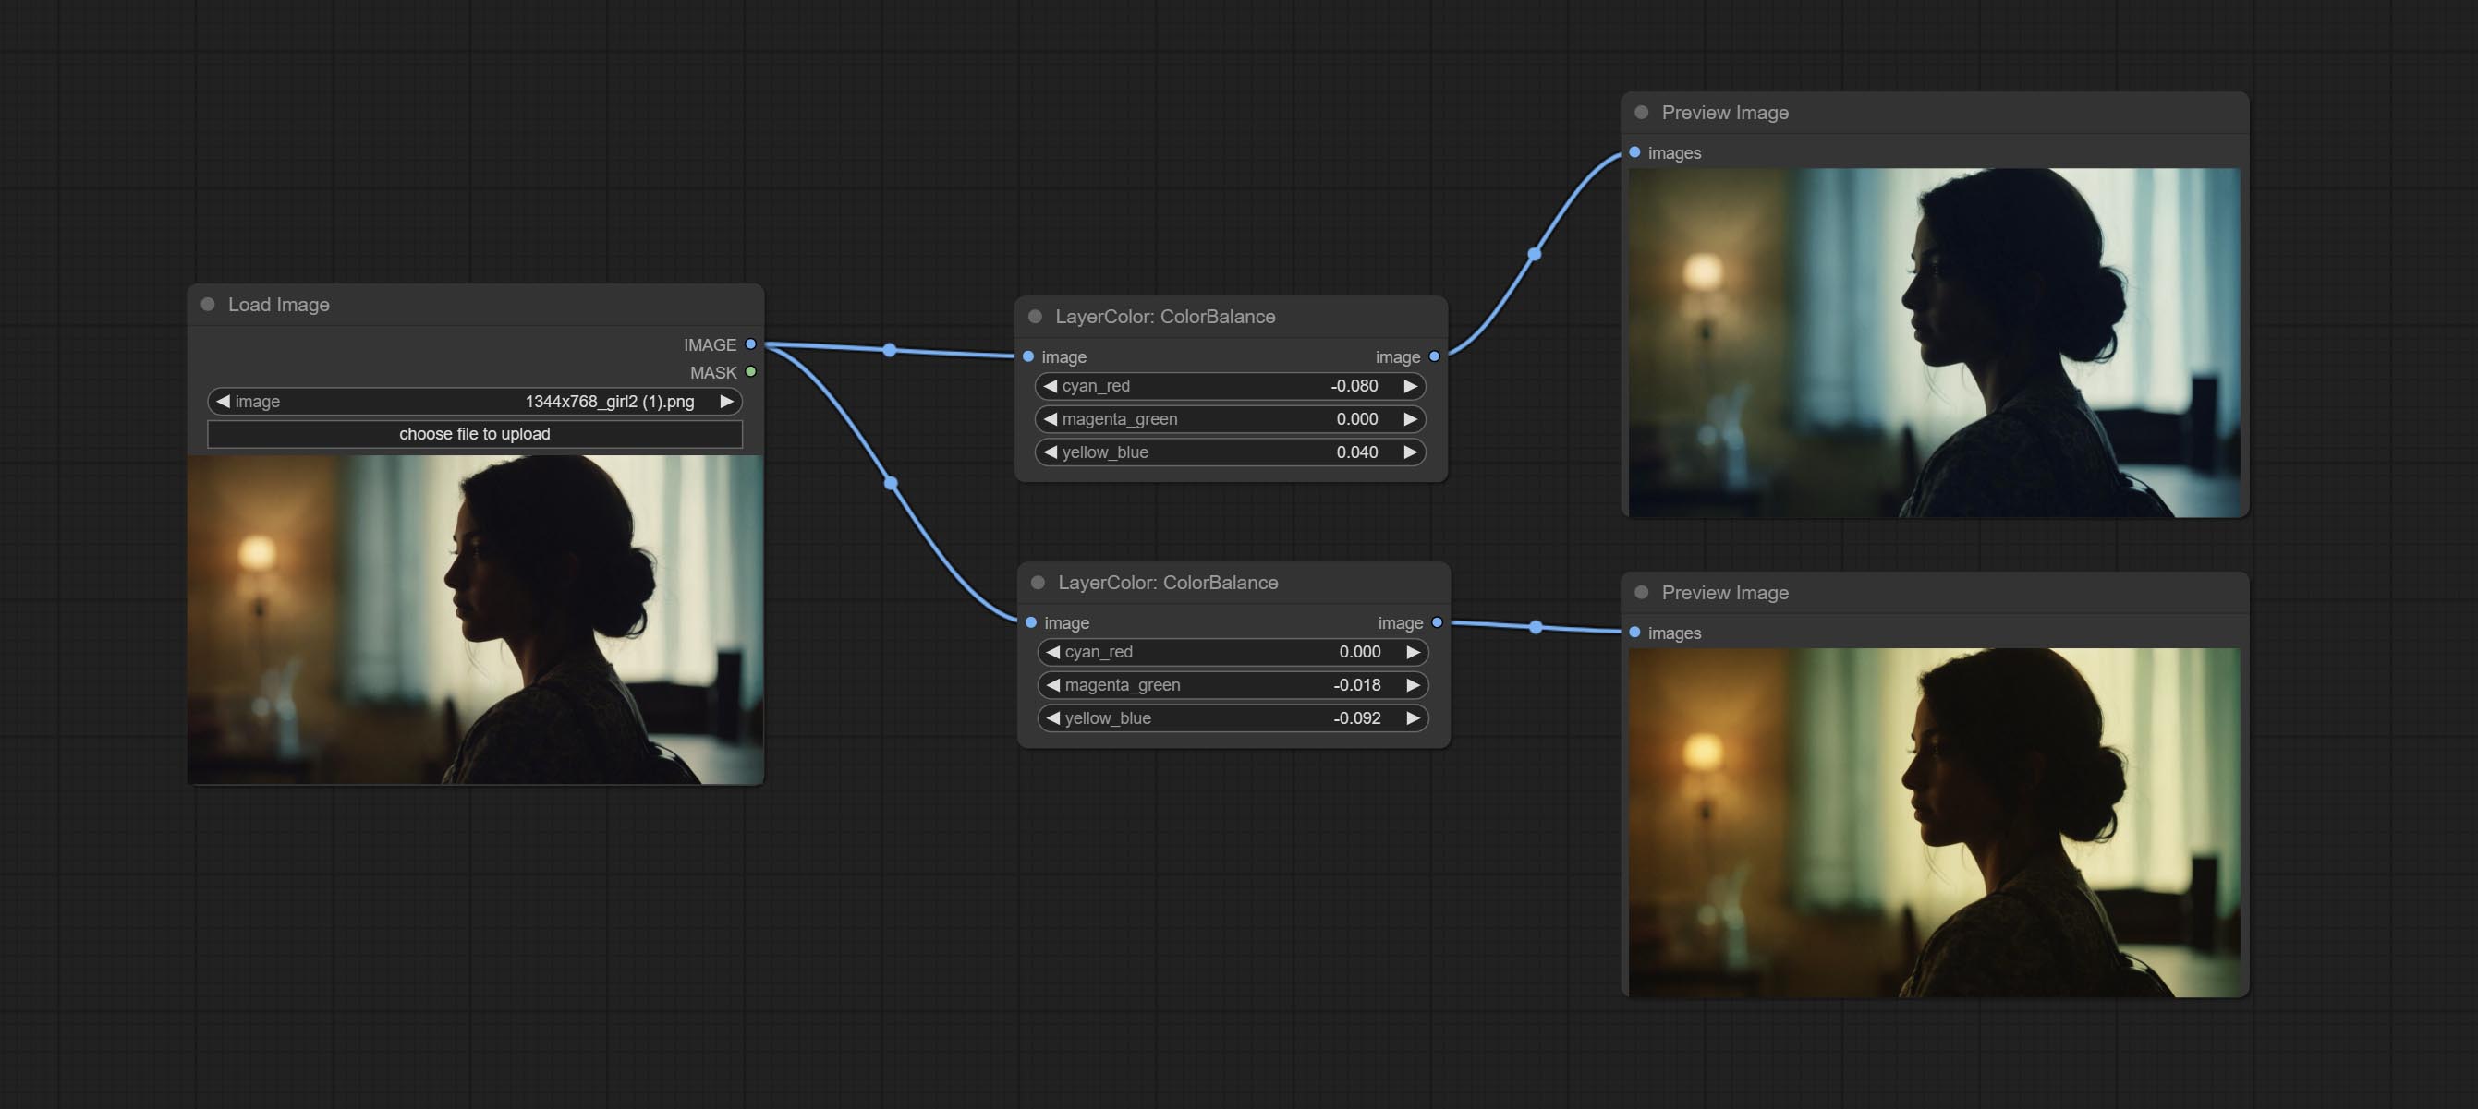Image resolution: width=2478 pixels, height=1109 pixels.
Task: Select next image file with right arrow
Action: 727,402
